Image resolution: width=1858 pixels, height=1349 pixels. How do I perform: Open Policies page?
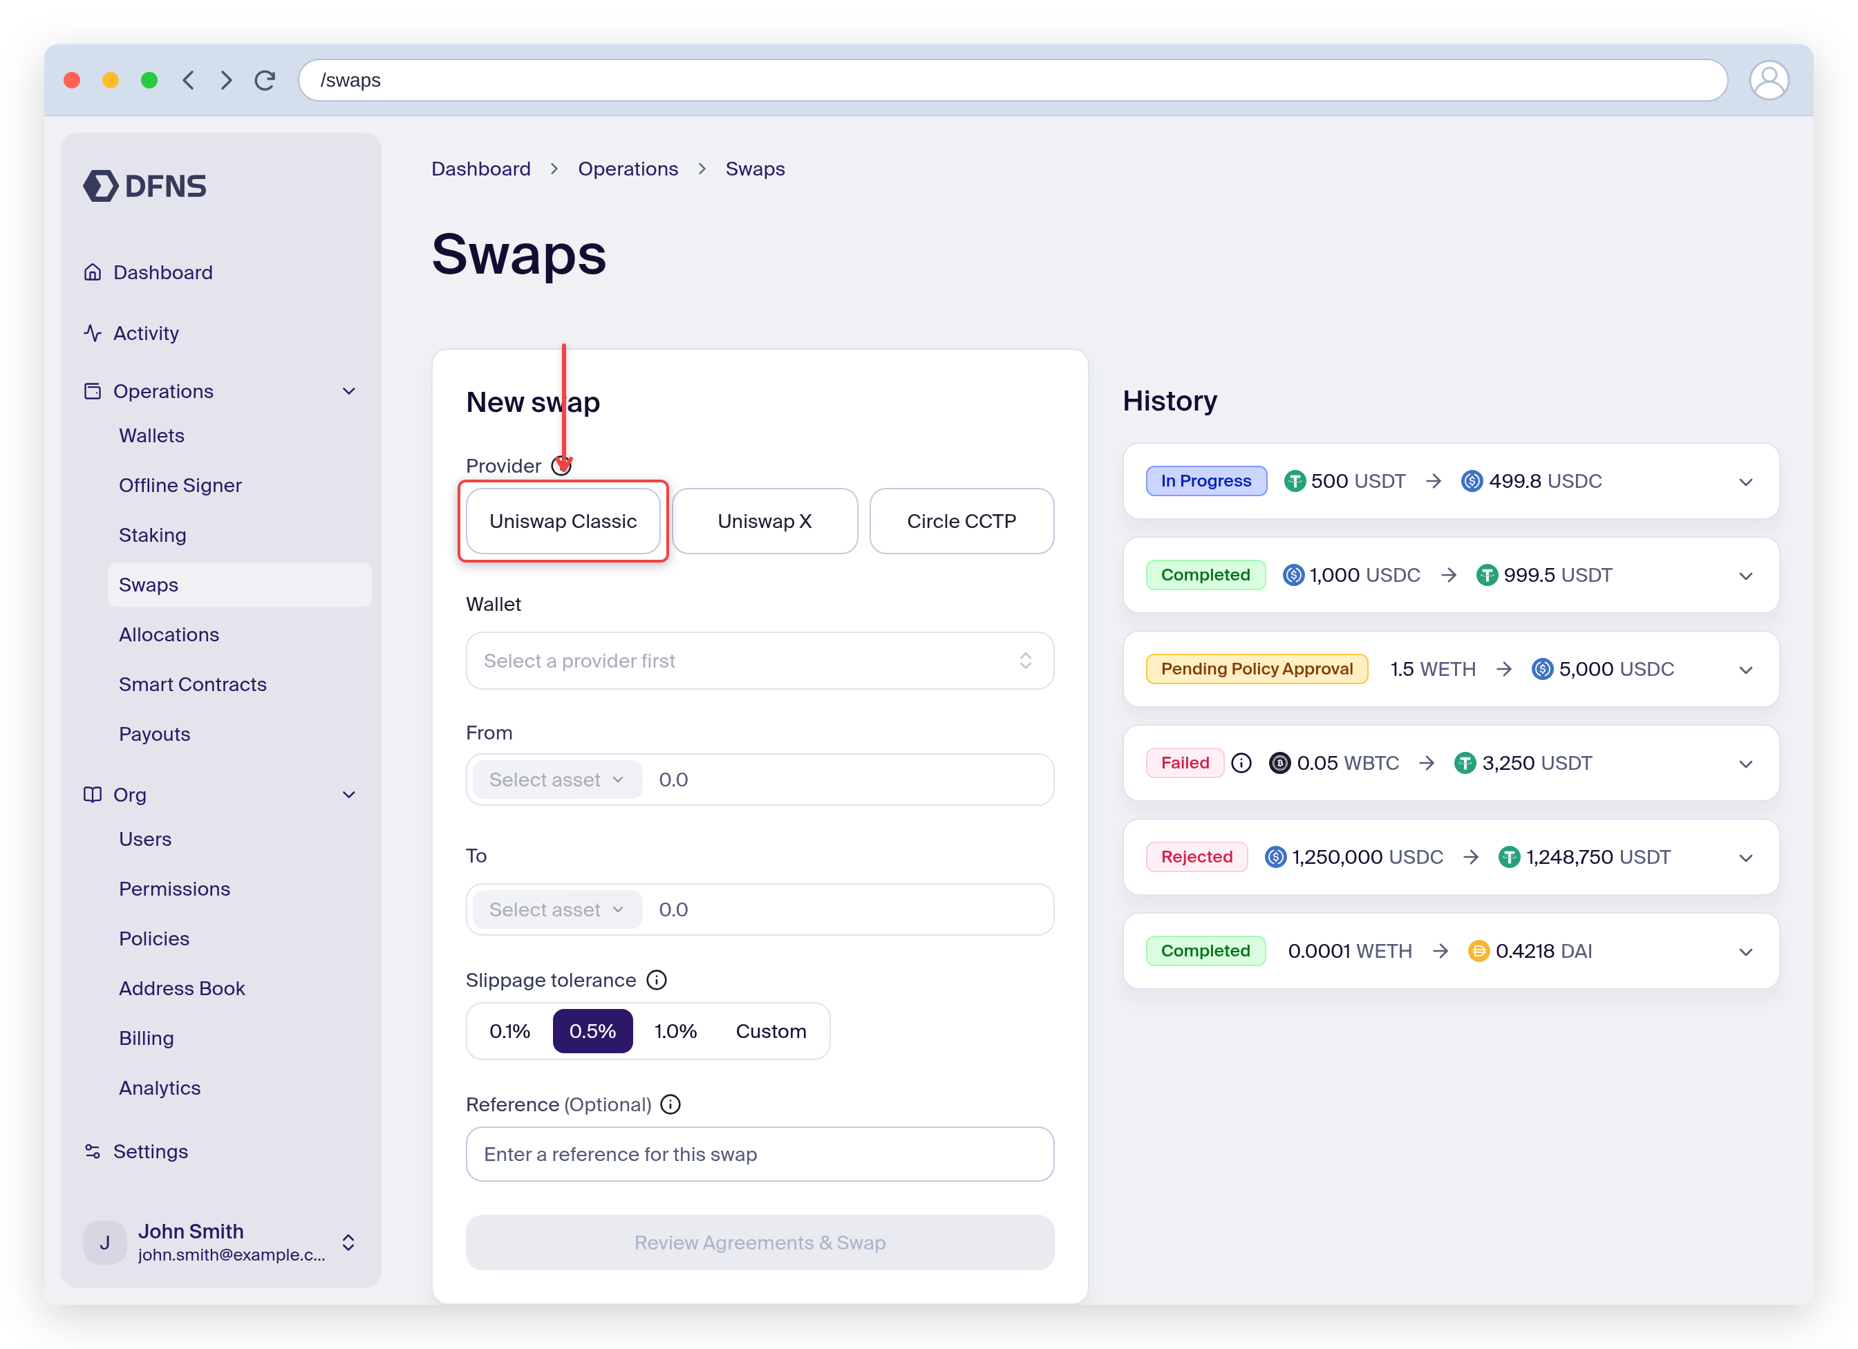click(x=154, y=938)
